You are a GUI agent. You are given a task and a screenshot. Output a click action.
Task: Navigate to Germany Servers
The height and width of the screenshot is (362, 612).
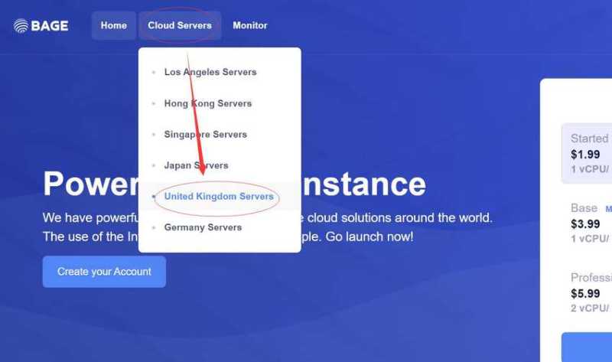pos(203,227)
